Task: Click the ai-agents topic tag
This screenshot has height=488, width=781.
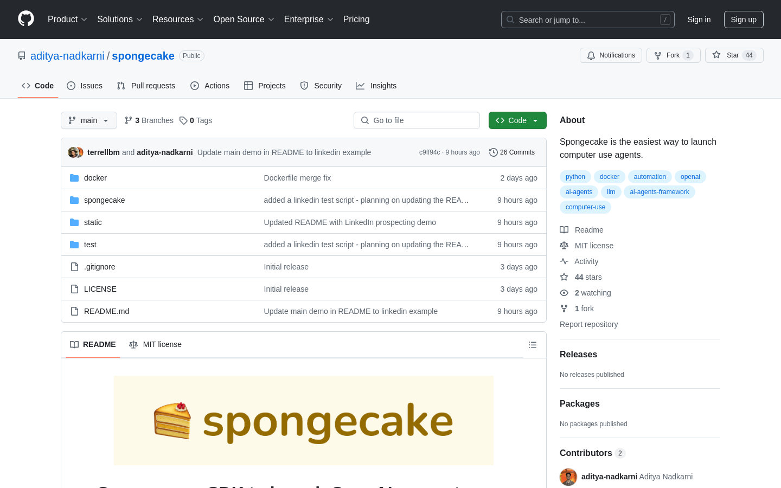Action: tap(579, 192)
